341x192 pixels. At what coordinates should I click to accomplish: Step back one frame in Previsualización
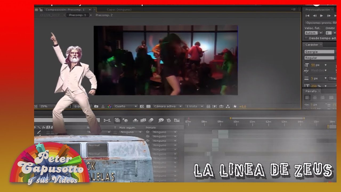(315, 16)
